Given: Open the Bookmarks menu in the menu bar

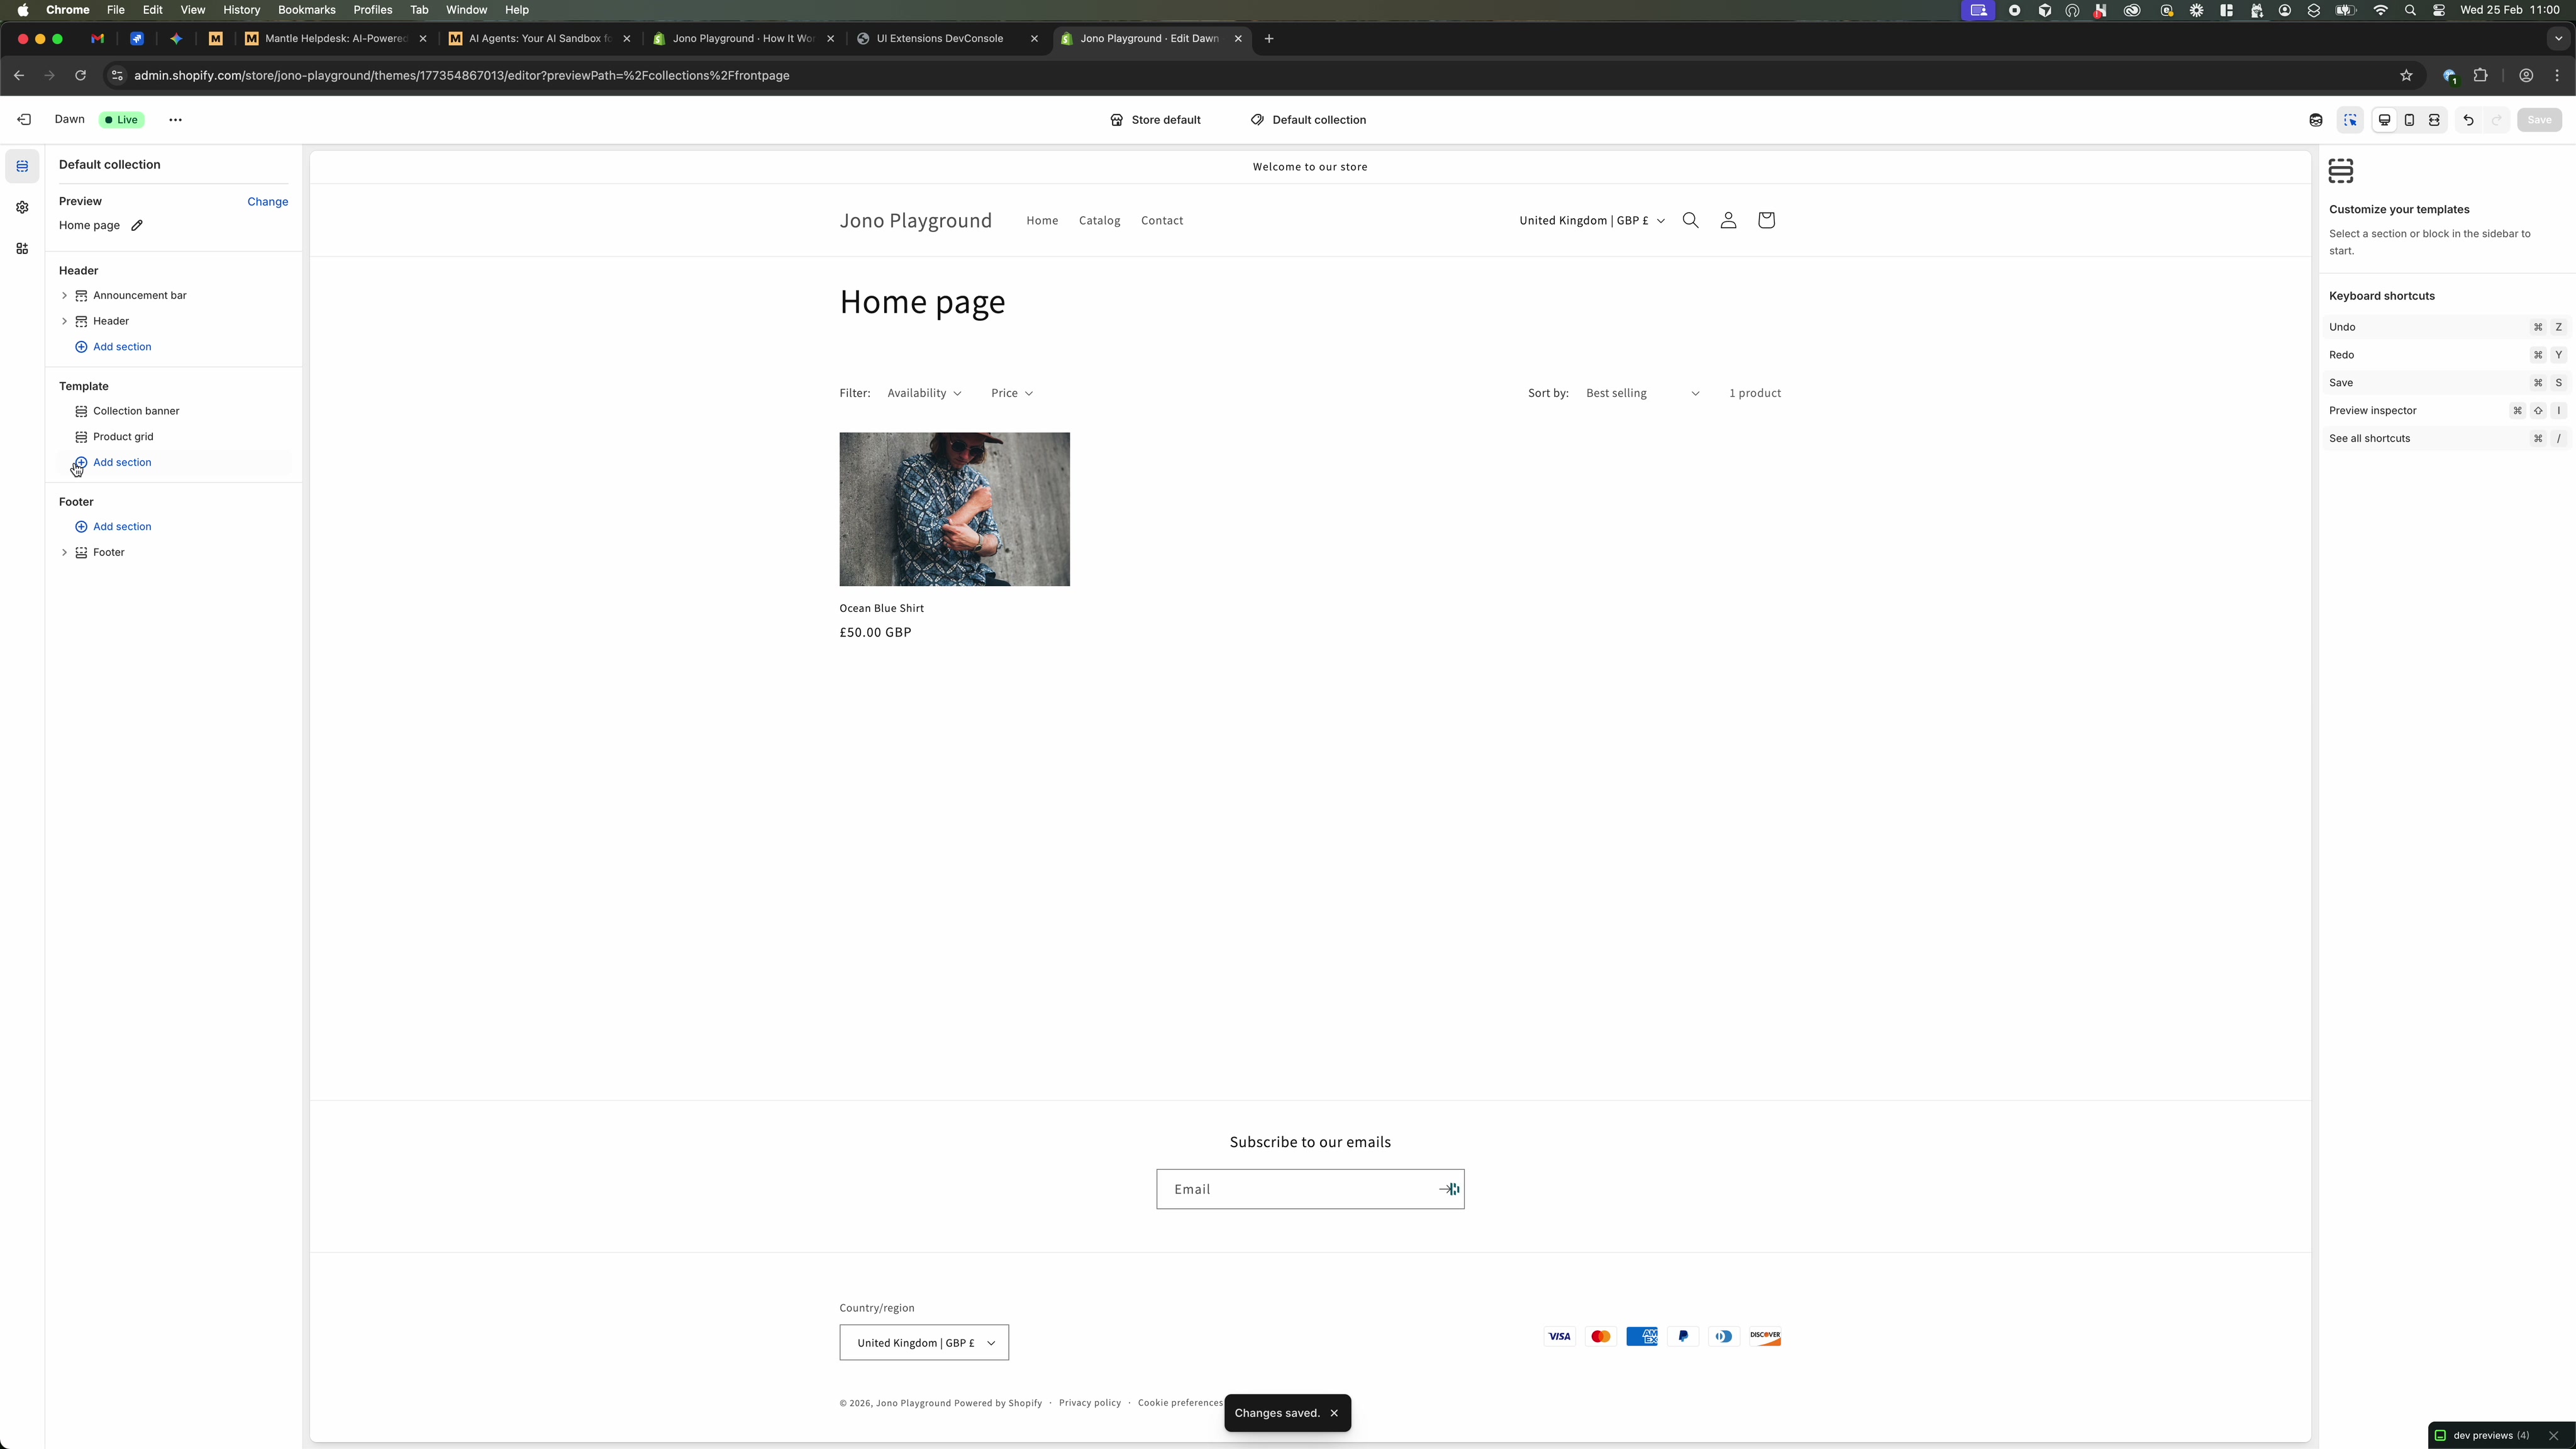Looking at the screenshot, I should click(x=306, y=10).
